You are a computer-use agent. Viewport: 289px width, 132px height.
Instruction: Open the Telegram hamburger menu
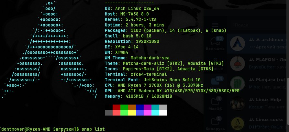[215, 25]
